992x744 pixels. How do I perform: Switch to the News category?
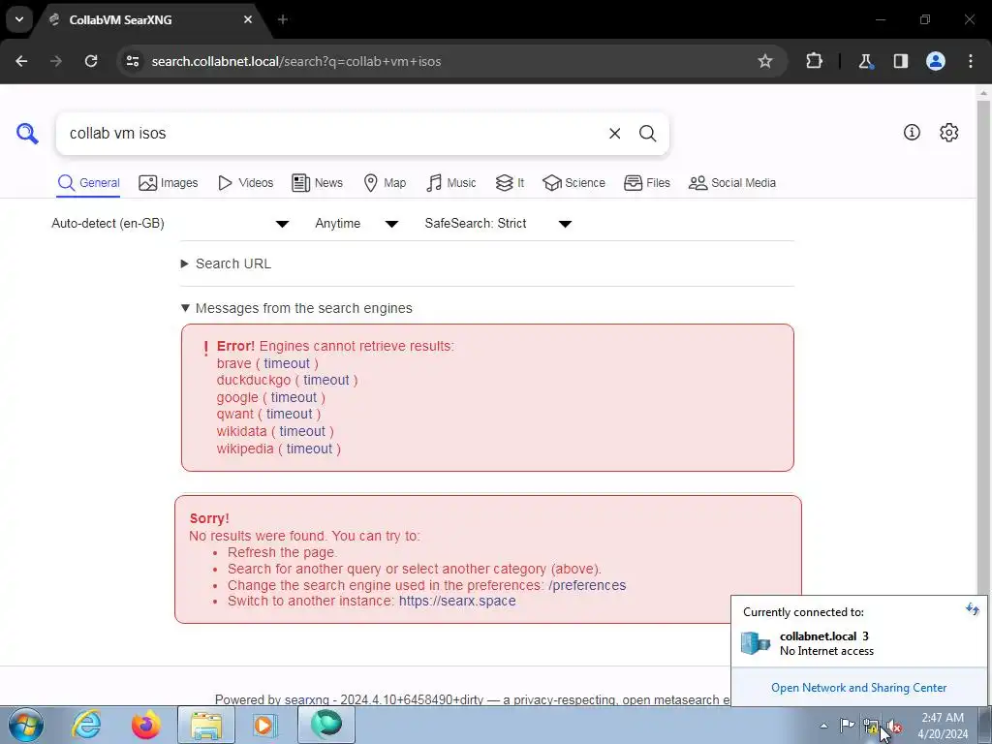pos(317,183)
